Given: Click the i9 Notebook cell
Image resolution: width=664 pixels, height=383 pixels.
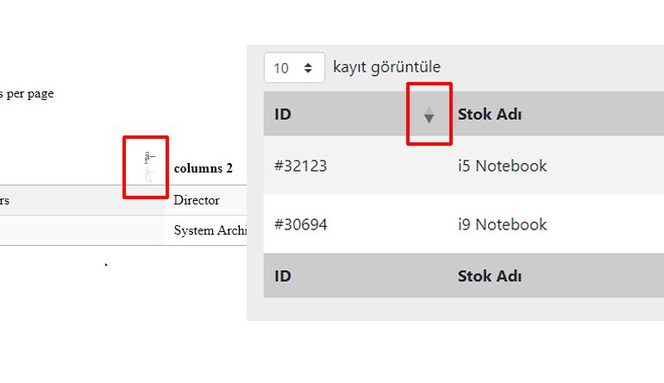Looking at the screenshot, I should click(502, 224).
